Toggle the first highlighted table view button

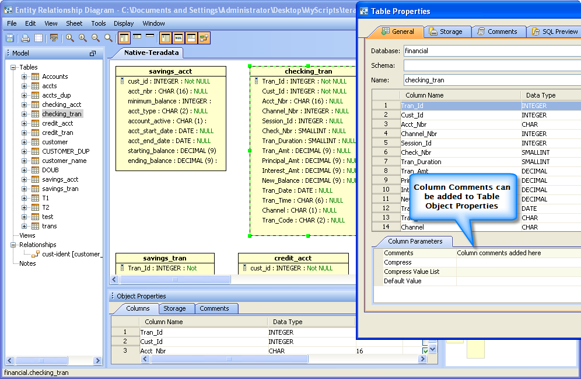pyautogui.click(x=124, y=38)
